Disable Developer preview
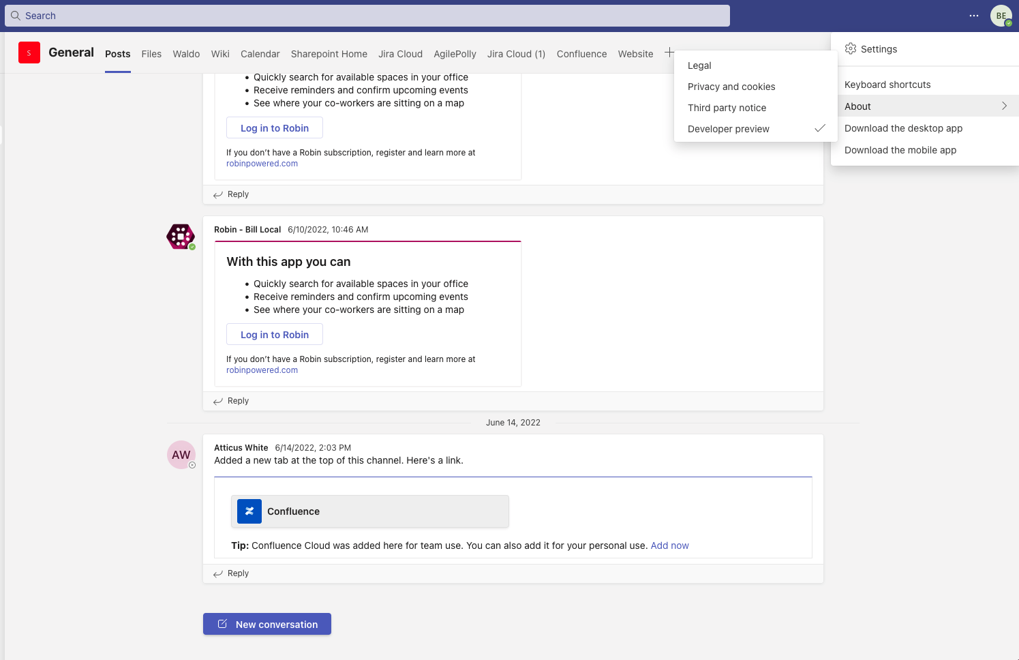Viewport: 1019px width, 660px height. tap(728, 129)
